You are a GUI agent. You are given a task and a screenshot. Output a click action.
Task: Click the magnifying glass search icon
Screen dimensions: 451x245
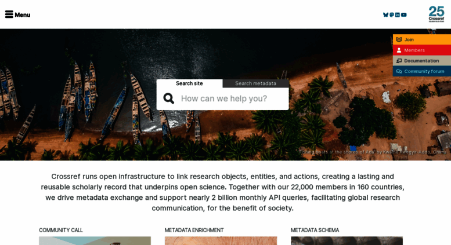pyautogui.click(x=169, y=98)
